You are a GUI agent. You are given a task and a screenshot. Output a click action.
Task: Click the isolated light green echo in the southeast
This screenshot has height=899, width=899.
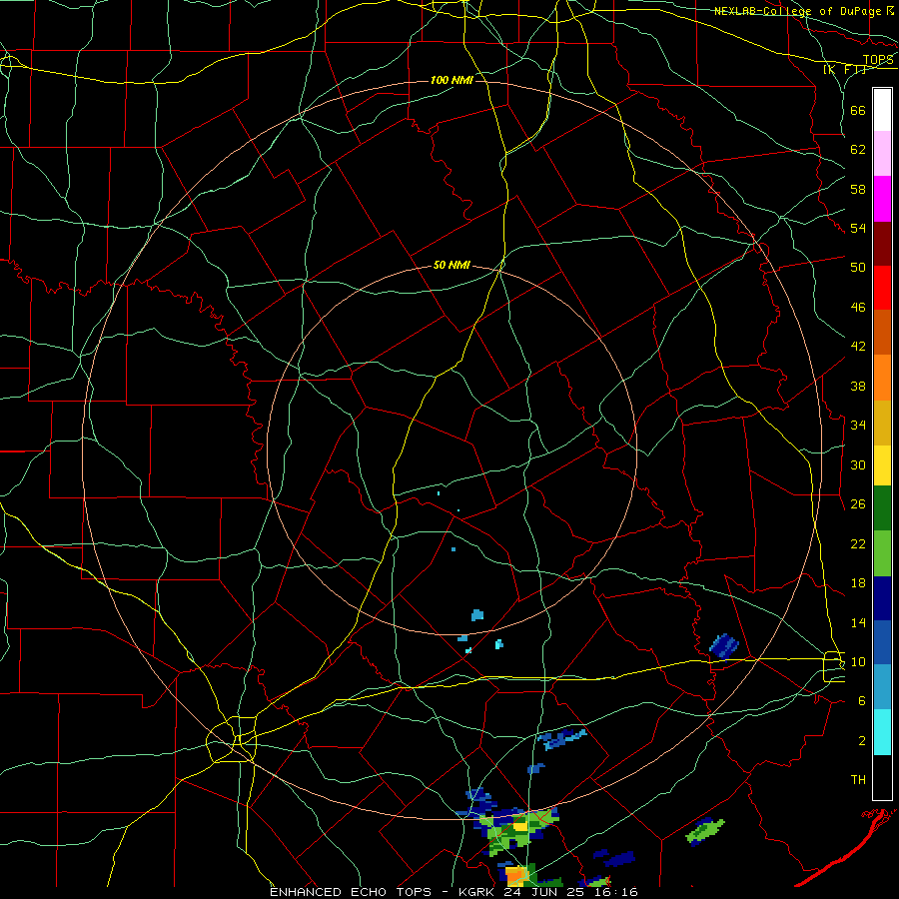[705, 831]
